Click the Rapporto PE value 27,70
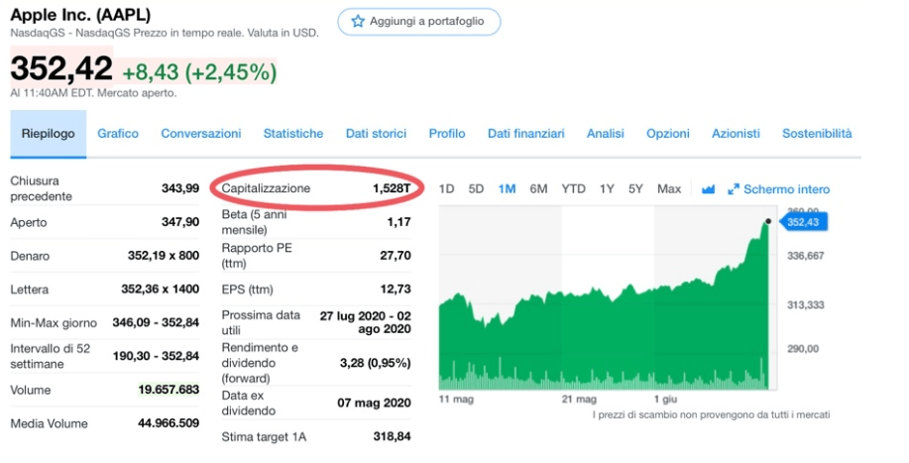The height and width of the screenshot is (463, 909). [x=396, y=256]
